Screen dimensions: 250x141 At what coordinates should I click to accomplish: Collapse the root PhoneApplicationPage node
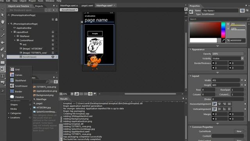(x=9, y=23)
